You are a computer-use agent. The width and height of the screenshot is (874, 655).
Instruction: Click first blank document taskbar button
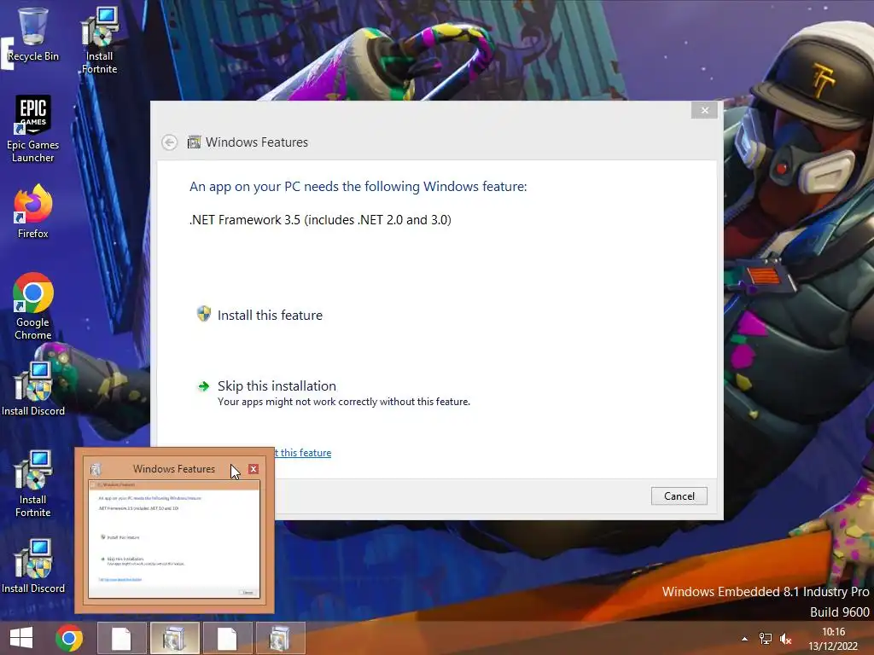pos(121,638)
